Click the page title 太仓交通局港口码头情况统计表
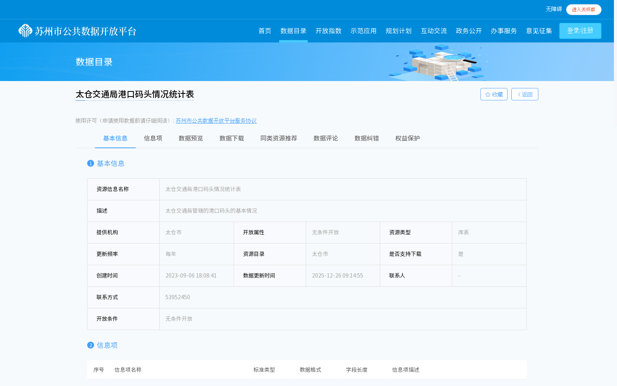 click(x=135, y=95)
